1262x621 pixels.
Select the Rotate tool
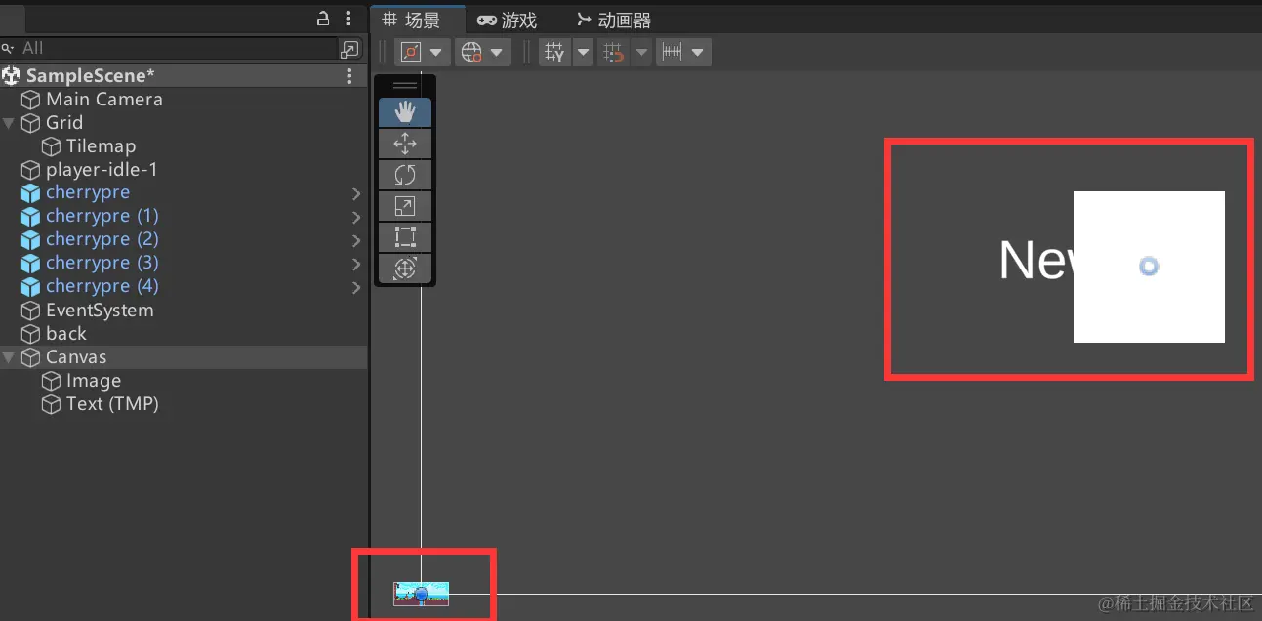405,175
